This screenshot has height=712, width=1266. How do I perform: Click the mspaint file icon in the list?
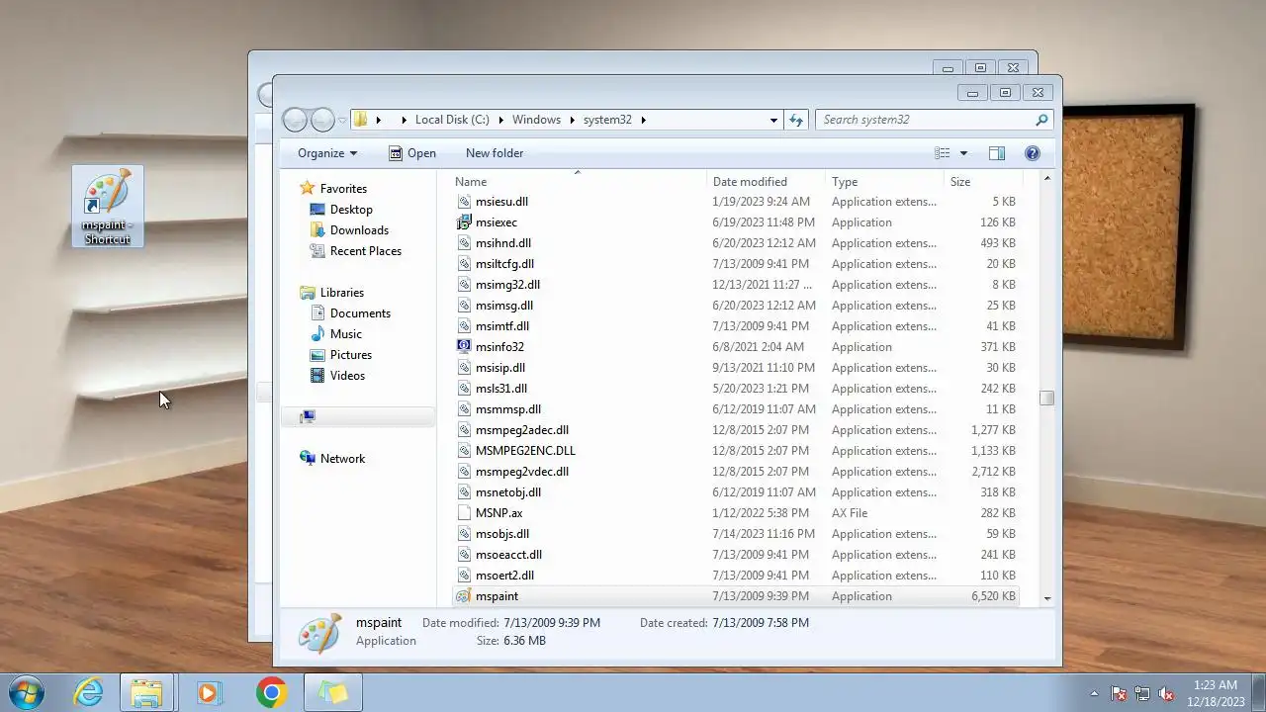pos(464,596)
